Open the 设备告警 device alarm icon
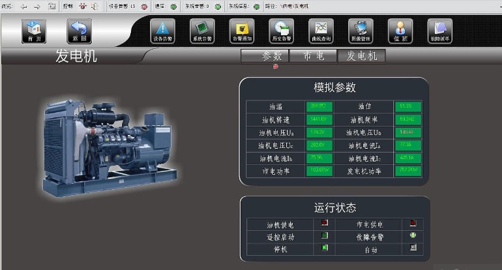The height and width of the screenshot is (270, 502). 162,29
